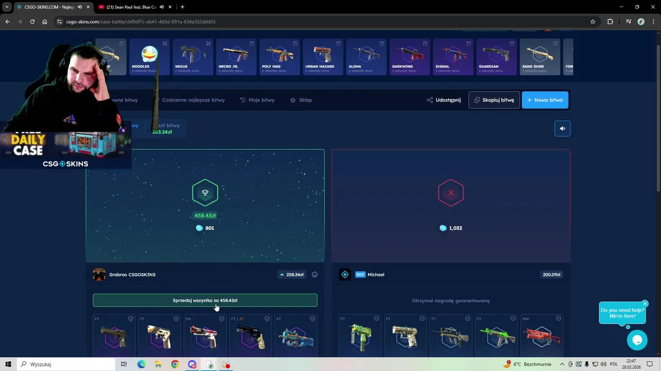
Task: Open the Chrome profile avatar
Action: tap(641, 22)
